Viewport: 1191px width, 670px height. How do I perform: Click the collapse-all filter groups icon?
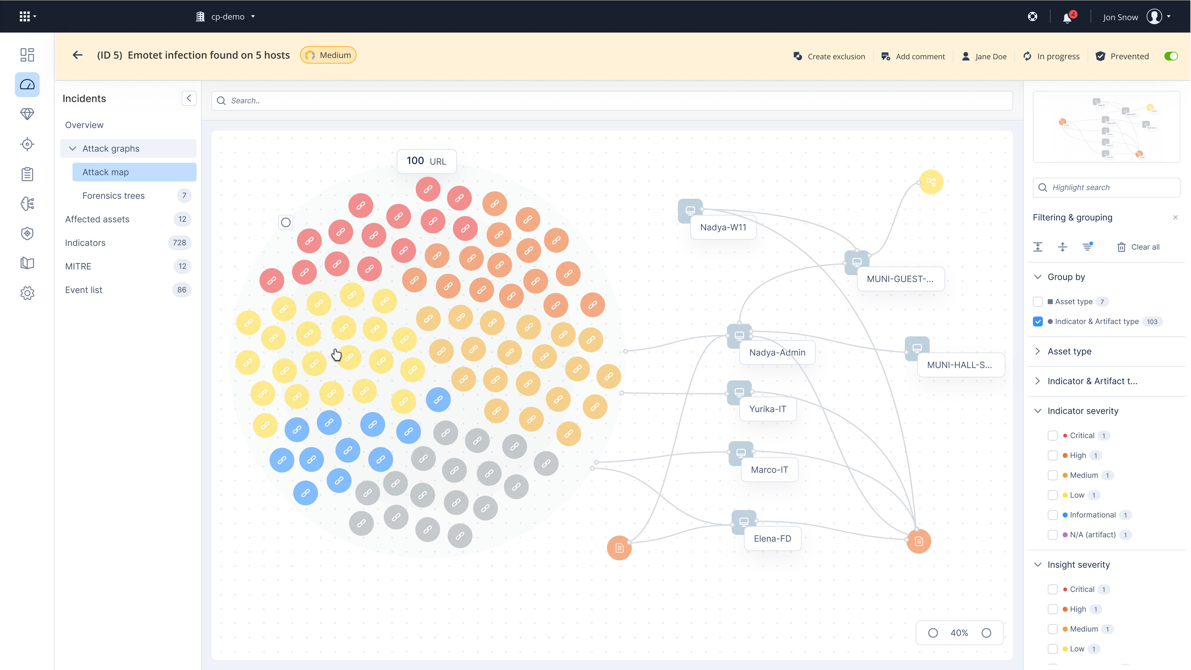click(x=1038, y=247)
